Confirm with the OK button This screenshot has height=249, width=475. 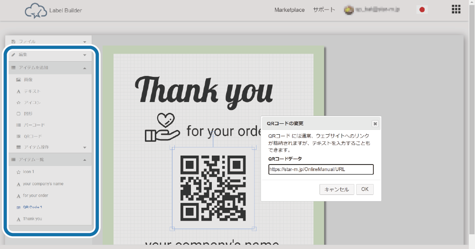tap(365, 189)
